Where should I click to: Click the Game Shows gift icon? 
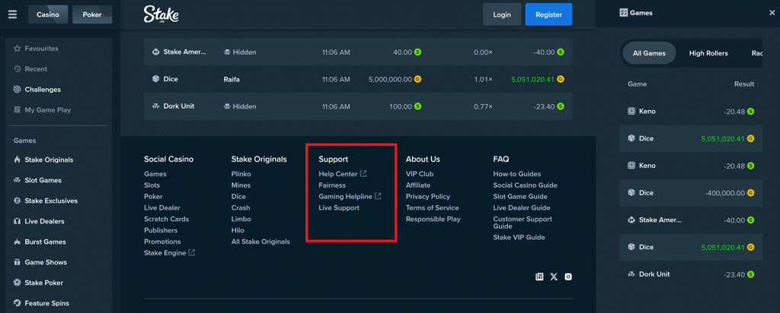(18, 262)
